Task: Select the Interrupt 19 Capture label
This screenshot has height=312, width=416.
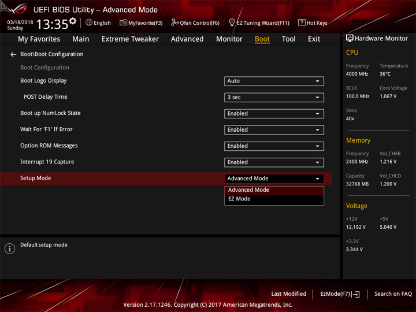Action: (x=47, y=162)
